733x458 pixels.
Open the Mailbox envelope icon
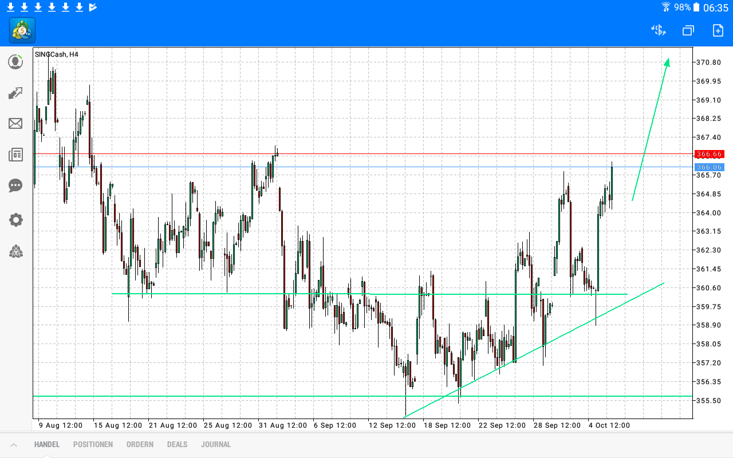coord(15,124)
